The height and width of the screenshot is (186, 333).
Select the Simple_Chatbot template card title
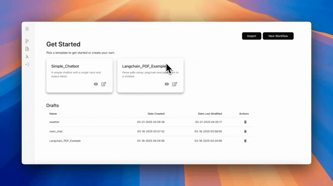click(65, 66)
